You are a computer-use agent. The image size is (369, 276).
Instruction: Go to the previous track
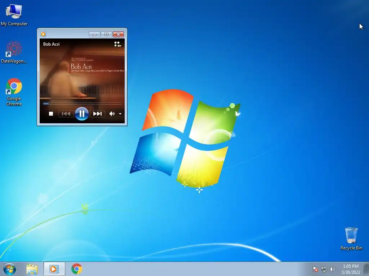66,114
